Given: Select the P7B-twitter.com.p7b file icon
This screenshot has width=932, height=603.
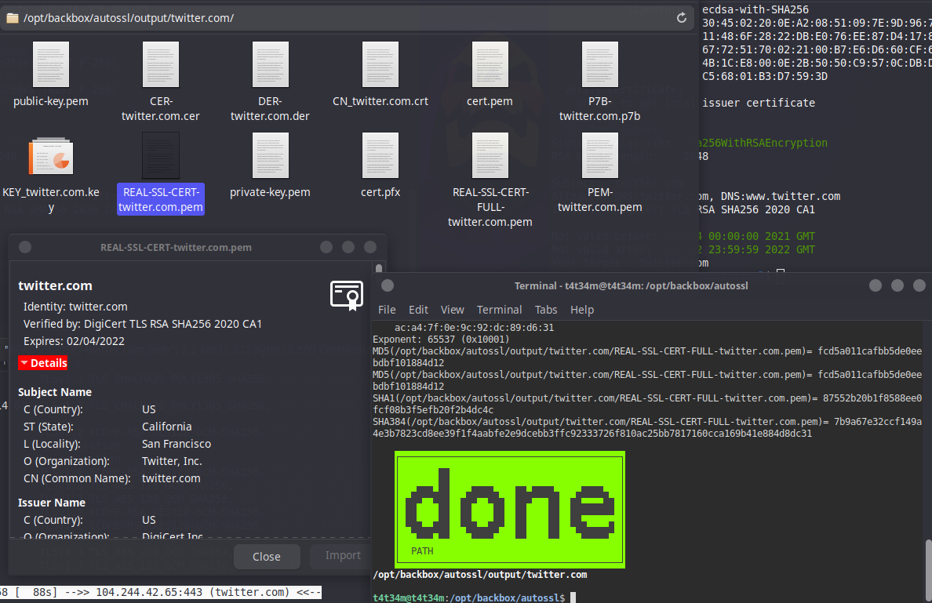Looking at the screenshot, I should pyautogui.click(x=599, y=64).
